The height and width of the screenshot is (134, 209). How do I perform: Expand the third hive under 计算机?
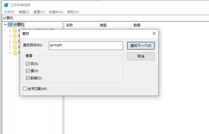tap(10, 41)
